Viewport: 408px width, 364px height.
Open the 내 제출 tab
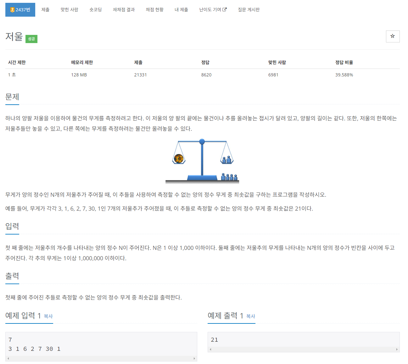[x=181, y=9]
